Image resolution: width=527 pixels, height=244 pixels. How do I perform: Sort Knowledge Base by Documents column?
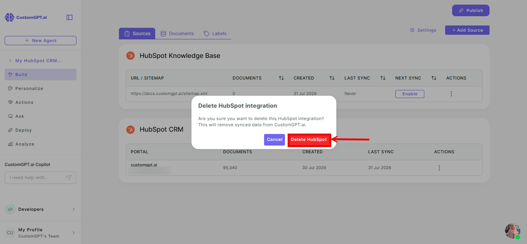tap(281, 78)
